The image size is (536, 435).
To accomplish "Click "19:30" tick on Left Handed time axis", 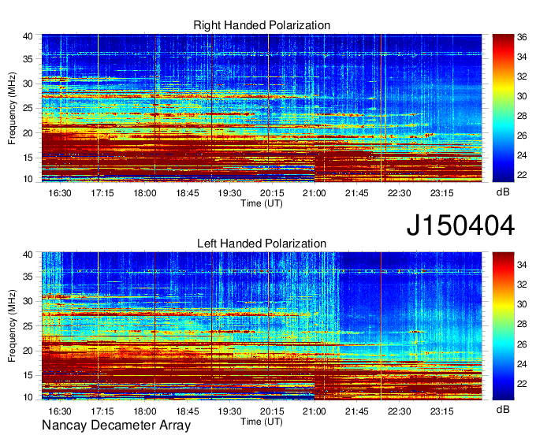I will pos(229,411).
